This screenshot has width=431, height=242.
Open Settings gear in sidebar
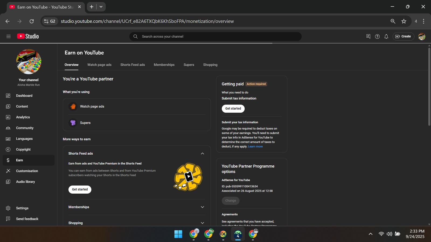[x=22, y=208]
